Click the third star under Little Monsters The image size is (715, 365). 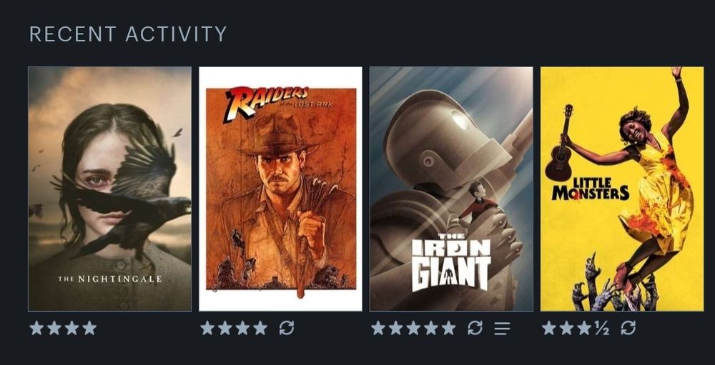click(x=585, y=328)
